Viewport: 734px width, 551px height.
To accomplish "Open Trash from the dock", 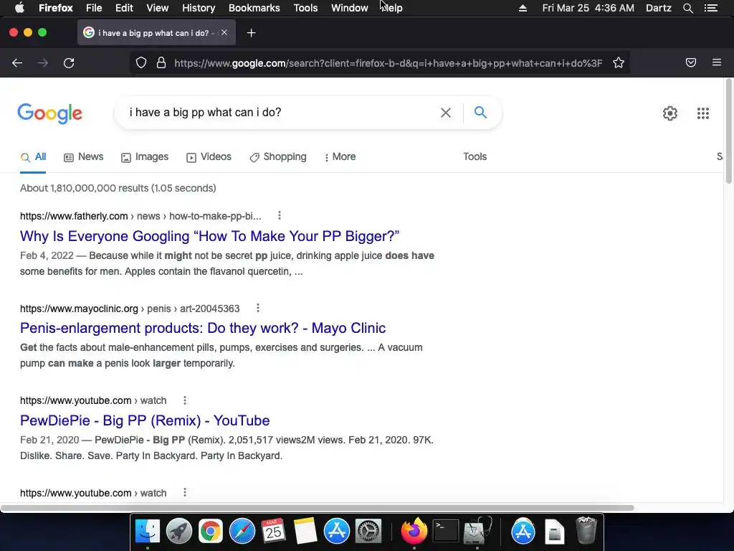I will coord(586,531).
